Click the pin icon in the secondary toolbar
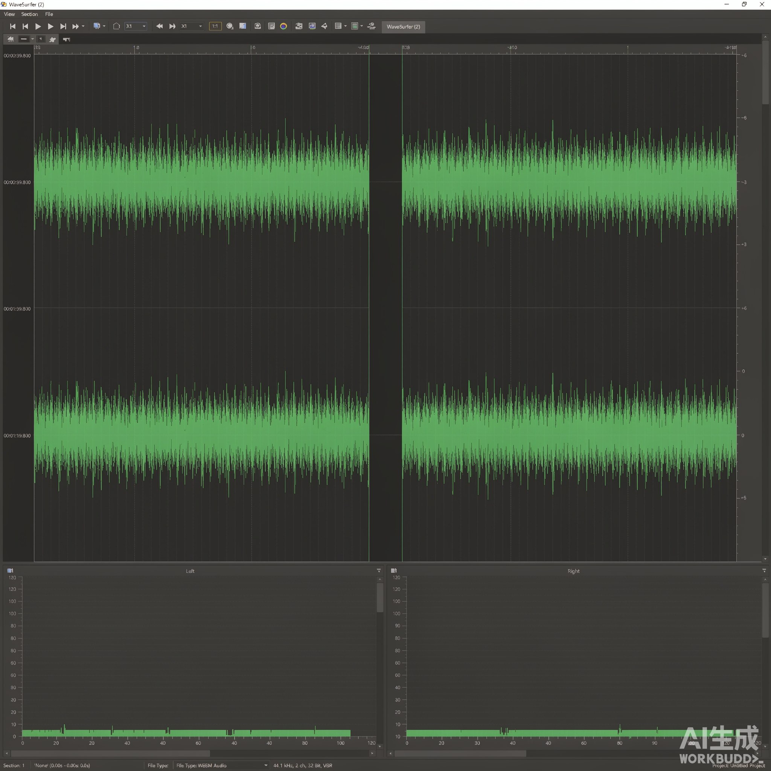The height and width of the screenshot is (771, 771). pos(52,39)
